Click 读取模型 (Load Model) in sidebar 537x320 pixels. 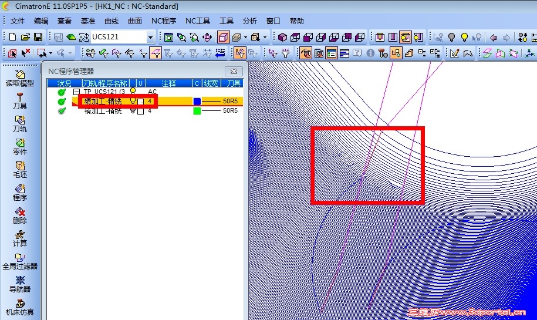tap(20, 78)
